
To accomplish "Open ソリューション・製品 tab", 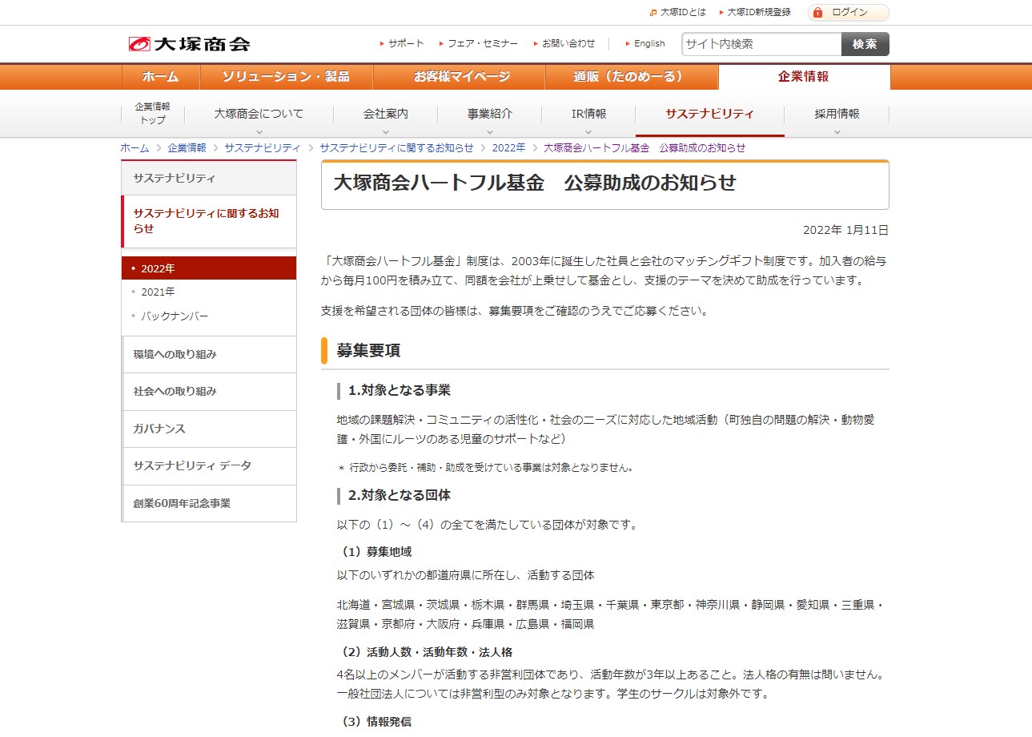I will pyautogui.click(x=286, y=77).
